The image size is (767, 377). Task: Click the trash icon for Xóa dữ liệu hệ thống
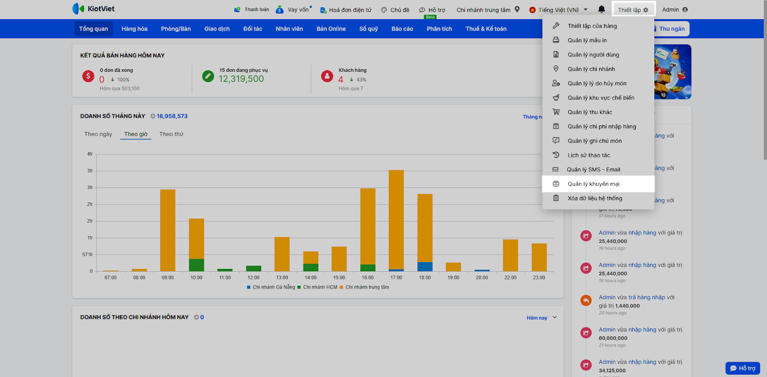(556, 198)
